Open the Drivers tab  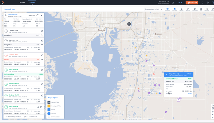22,2
